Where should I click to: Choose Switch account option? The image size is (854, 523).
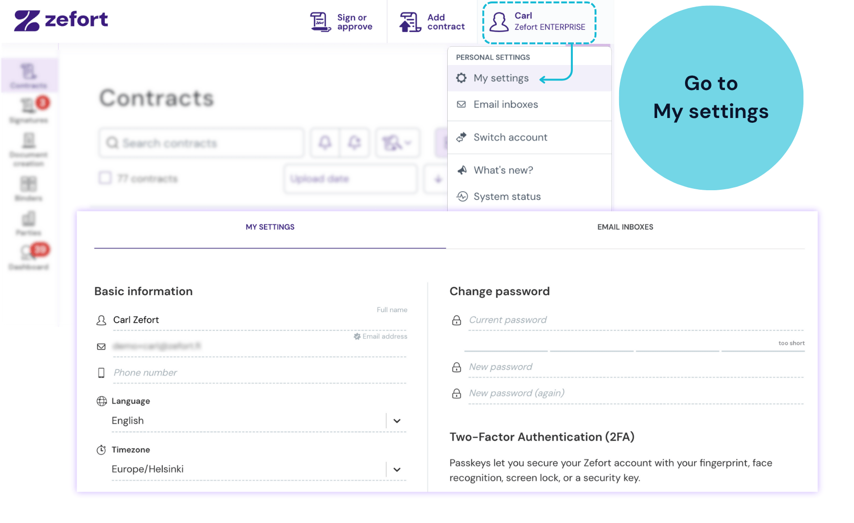pos(530,137)
